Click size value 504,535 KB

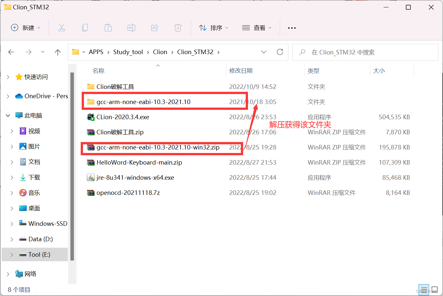394,117
